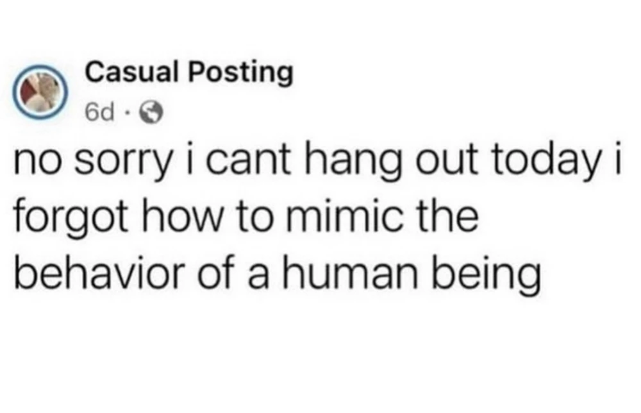Image resolution: width=641 pixels, height=413 pixels.
Task: Open the Casual Posting page name
Action: point(189,72)
